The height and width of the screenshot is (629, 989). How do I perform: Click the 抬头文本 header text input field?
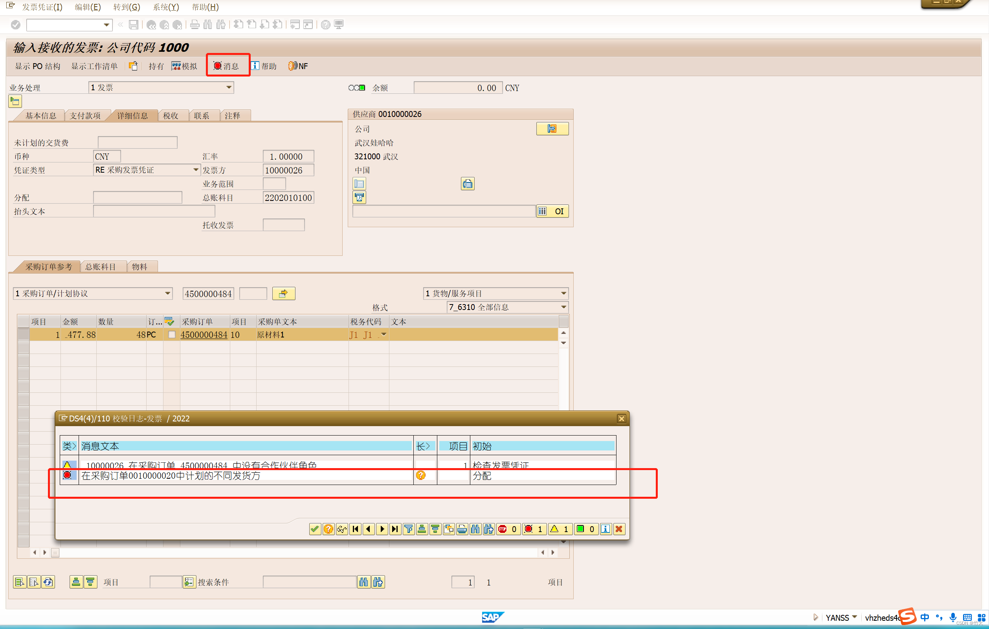tap(154, 211)
